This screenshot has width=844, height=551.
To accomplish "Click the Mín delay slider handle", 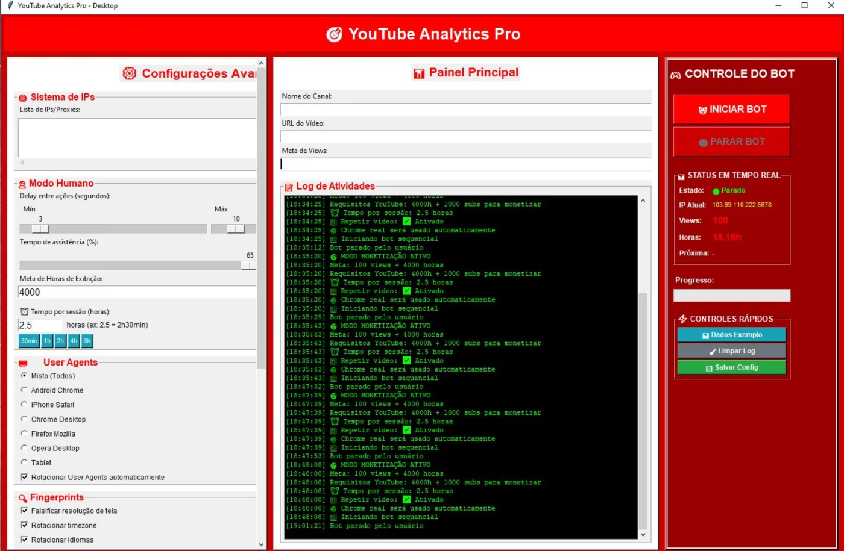I will [x=40, y=229].
